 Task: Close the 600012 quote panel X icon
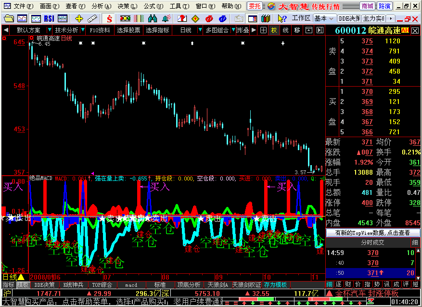pos(415,30)
